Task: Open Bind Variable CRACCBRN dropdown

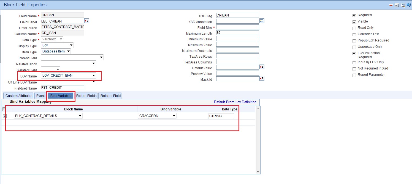Action: pyautogui.click(x=157, y=116)
